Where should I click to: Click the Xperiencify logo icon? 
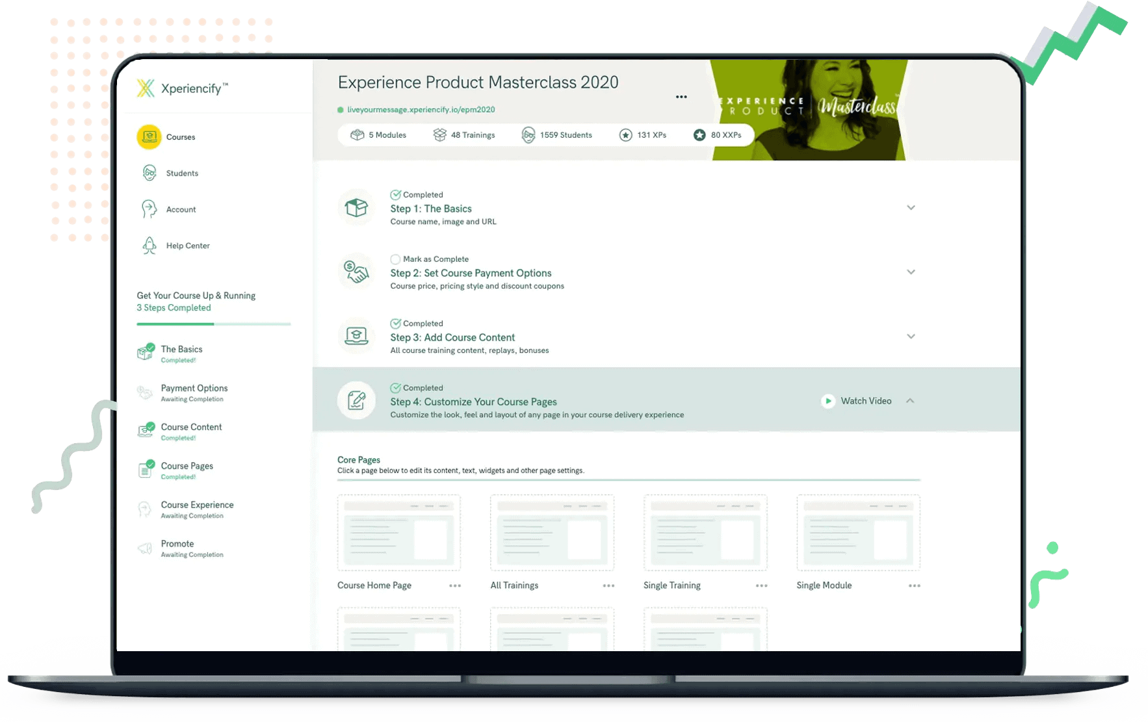click(x=146, y=88)
